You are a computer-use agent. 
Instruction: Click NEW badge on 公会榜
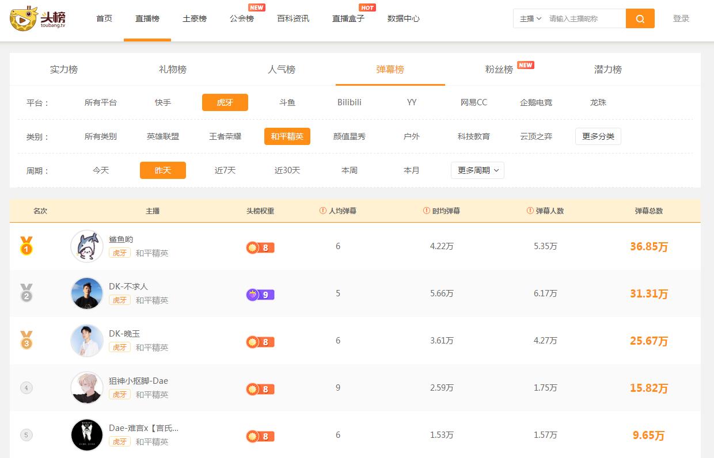(257, 7)
